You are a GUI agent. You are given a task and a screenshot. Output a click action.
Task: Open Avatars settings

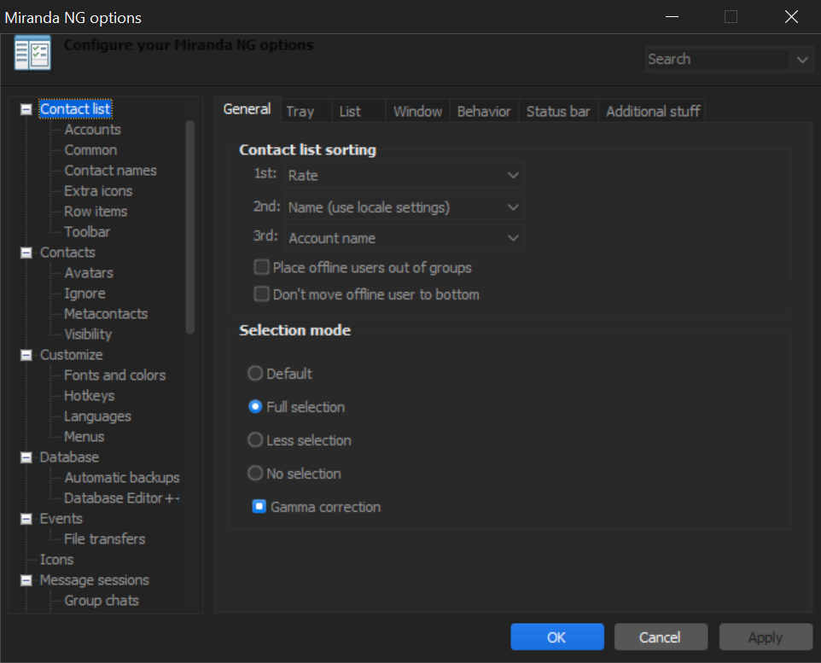[x=89, y=273]
